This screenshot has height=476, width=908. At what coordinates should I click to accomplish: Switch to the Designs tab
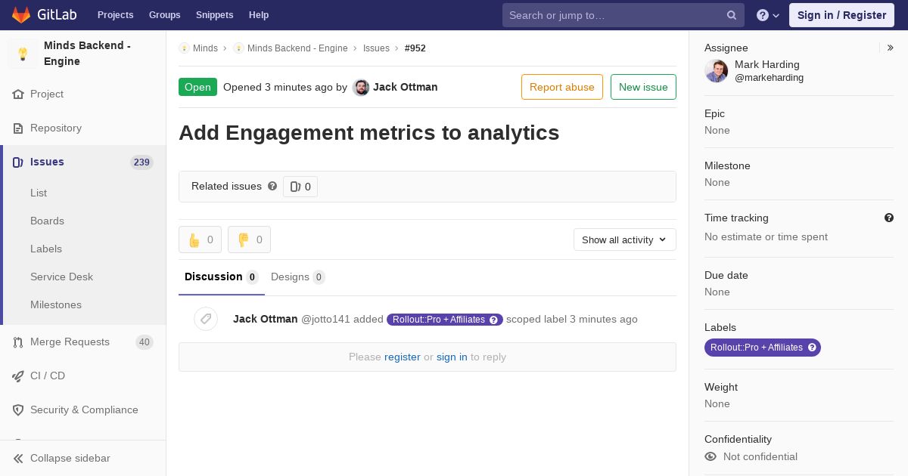298,277
